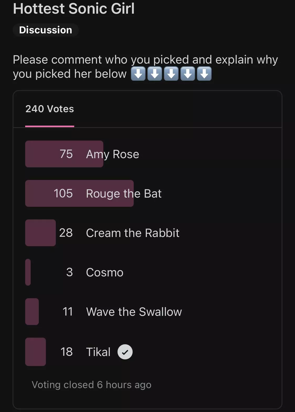Click the middle down-arrow emoji icon
This screenshot has width=295, height=412.
[171, 74]
